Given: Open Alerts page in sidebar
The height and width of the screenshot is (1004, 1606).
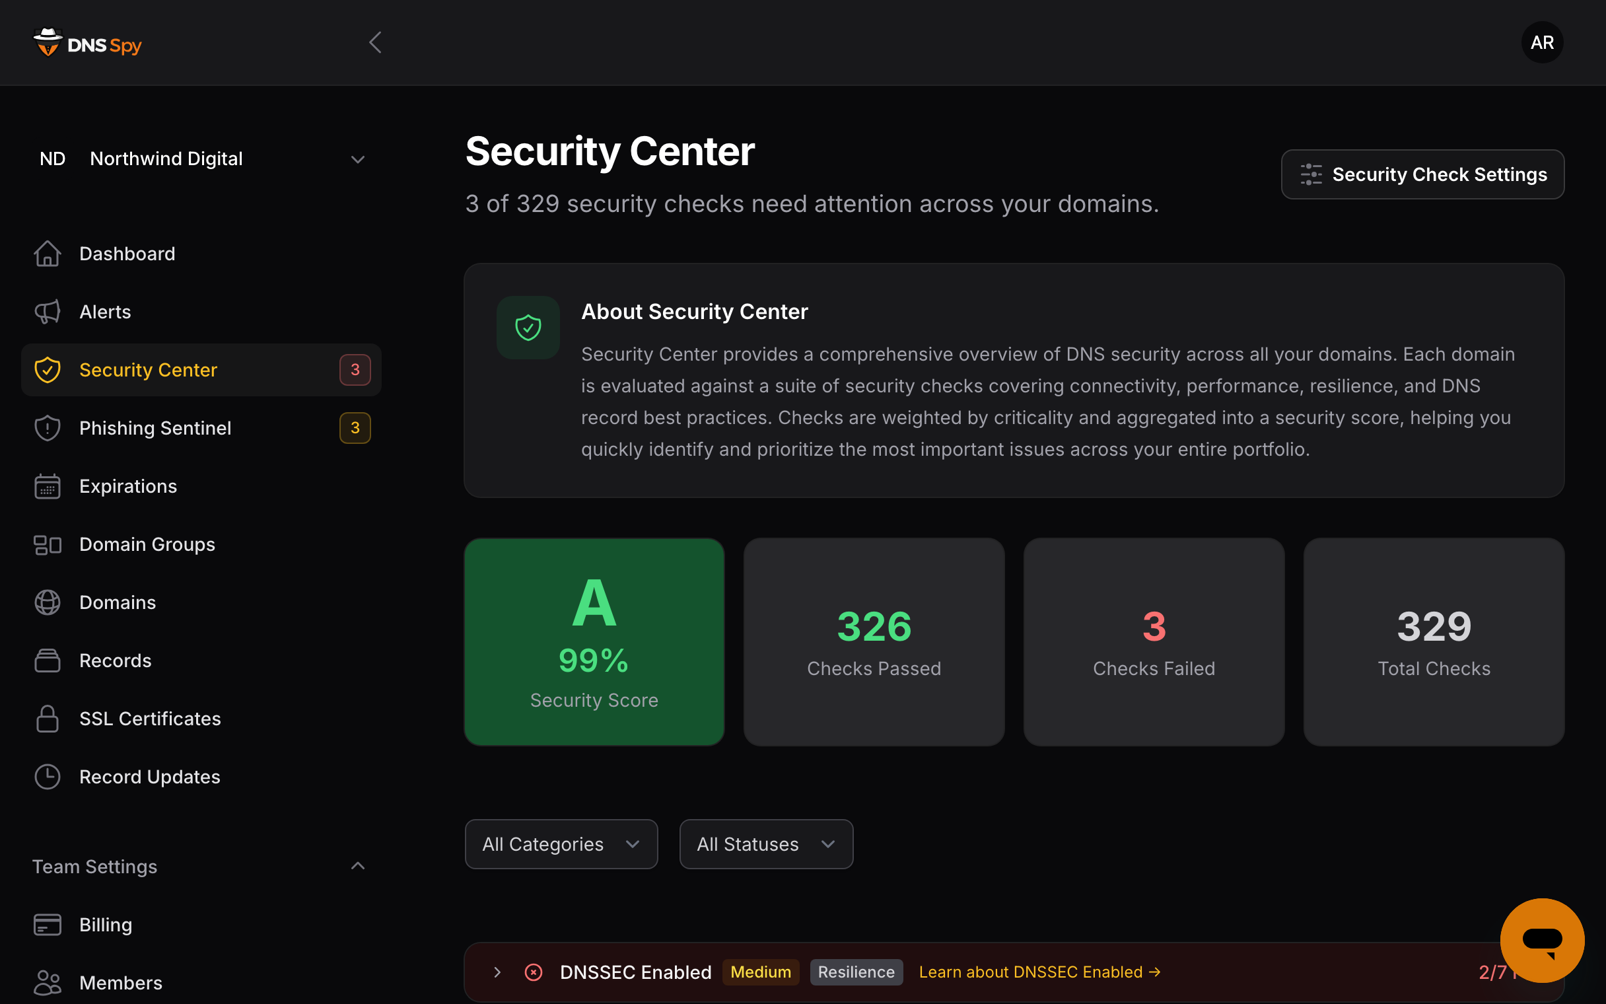Looking at the screenshot, I should (202, 311).
